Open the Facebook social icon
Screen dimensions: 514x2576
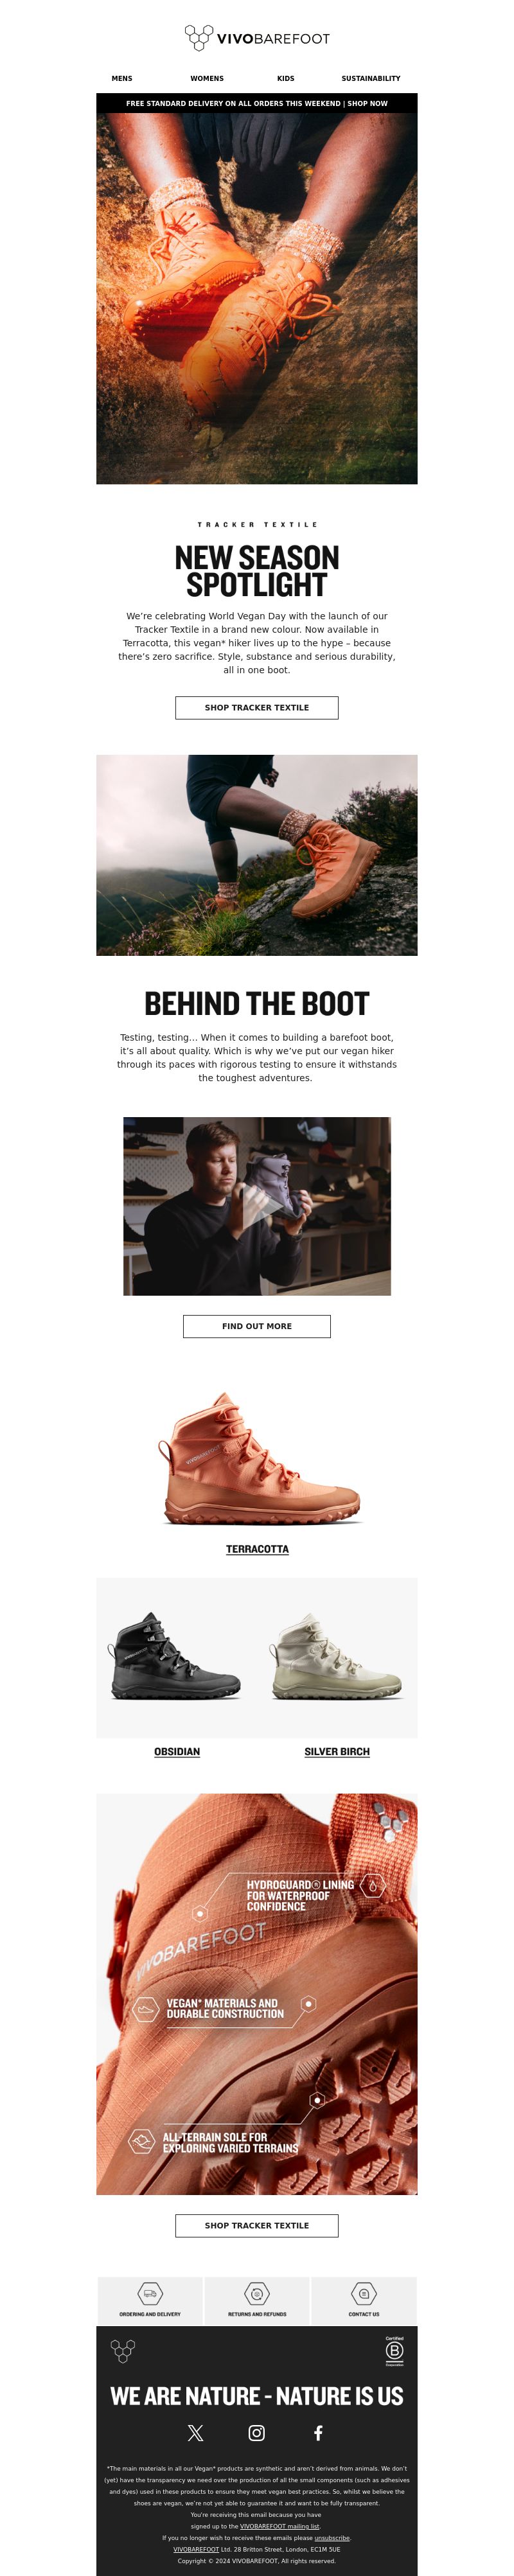318,2432
